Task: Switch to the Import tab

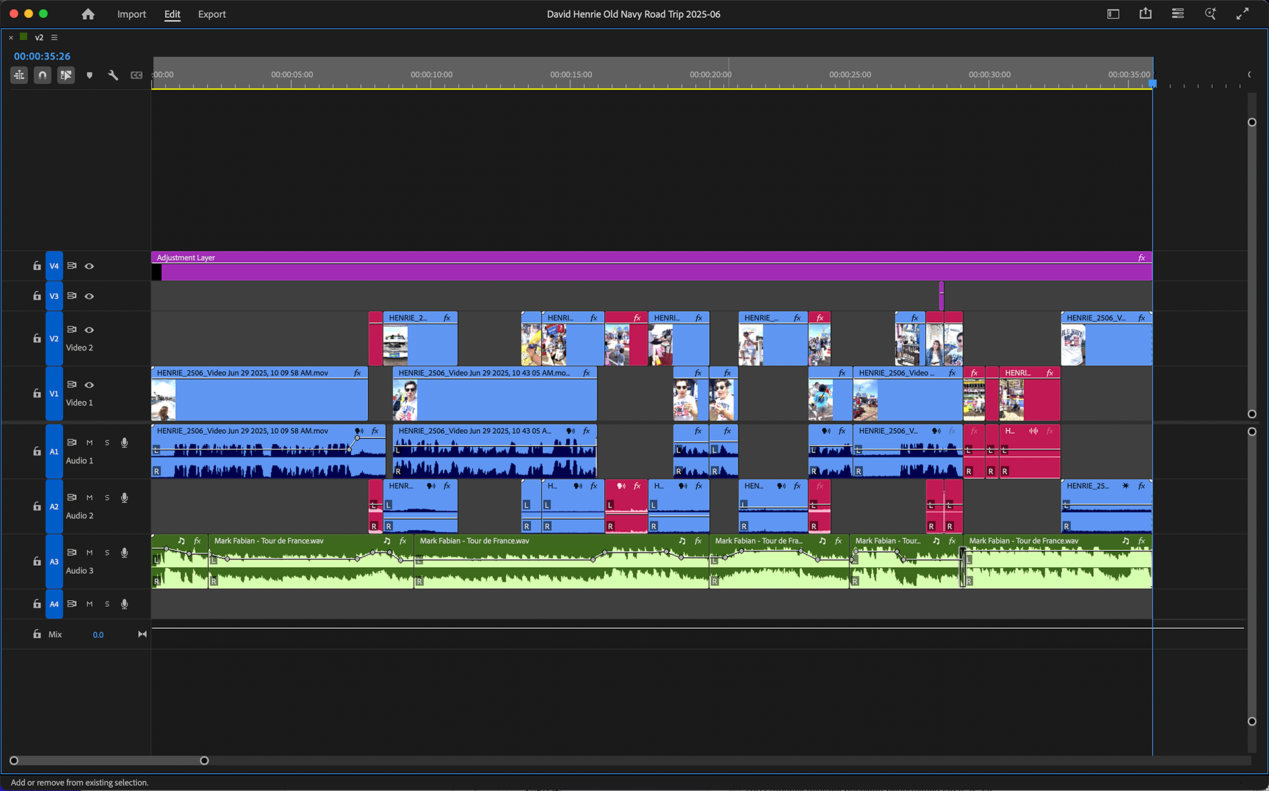Action: pos(132,14)
